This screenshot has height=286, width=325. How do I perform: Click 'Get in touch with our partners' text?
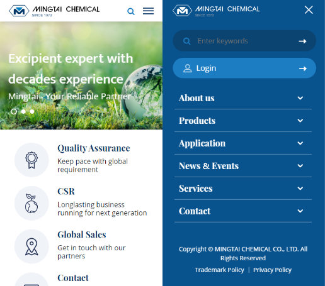tap(91, 252)
